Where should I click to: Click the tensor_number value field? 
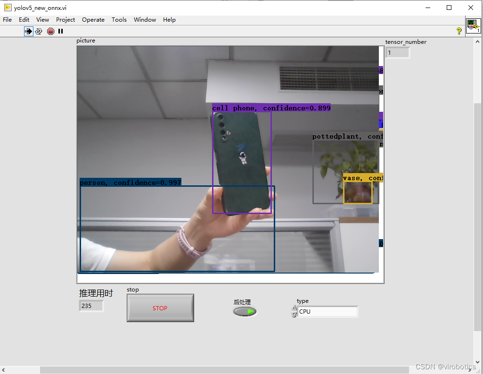click(397, 53)
